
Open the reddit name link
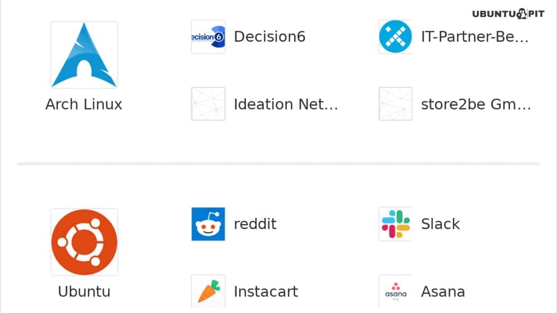[x=255, y=224]
